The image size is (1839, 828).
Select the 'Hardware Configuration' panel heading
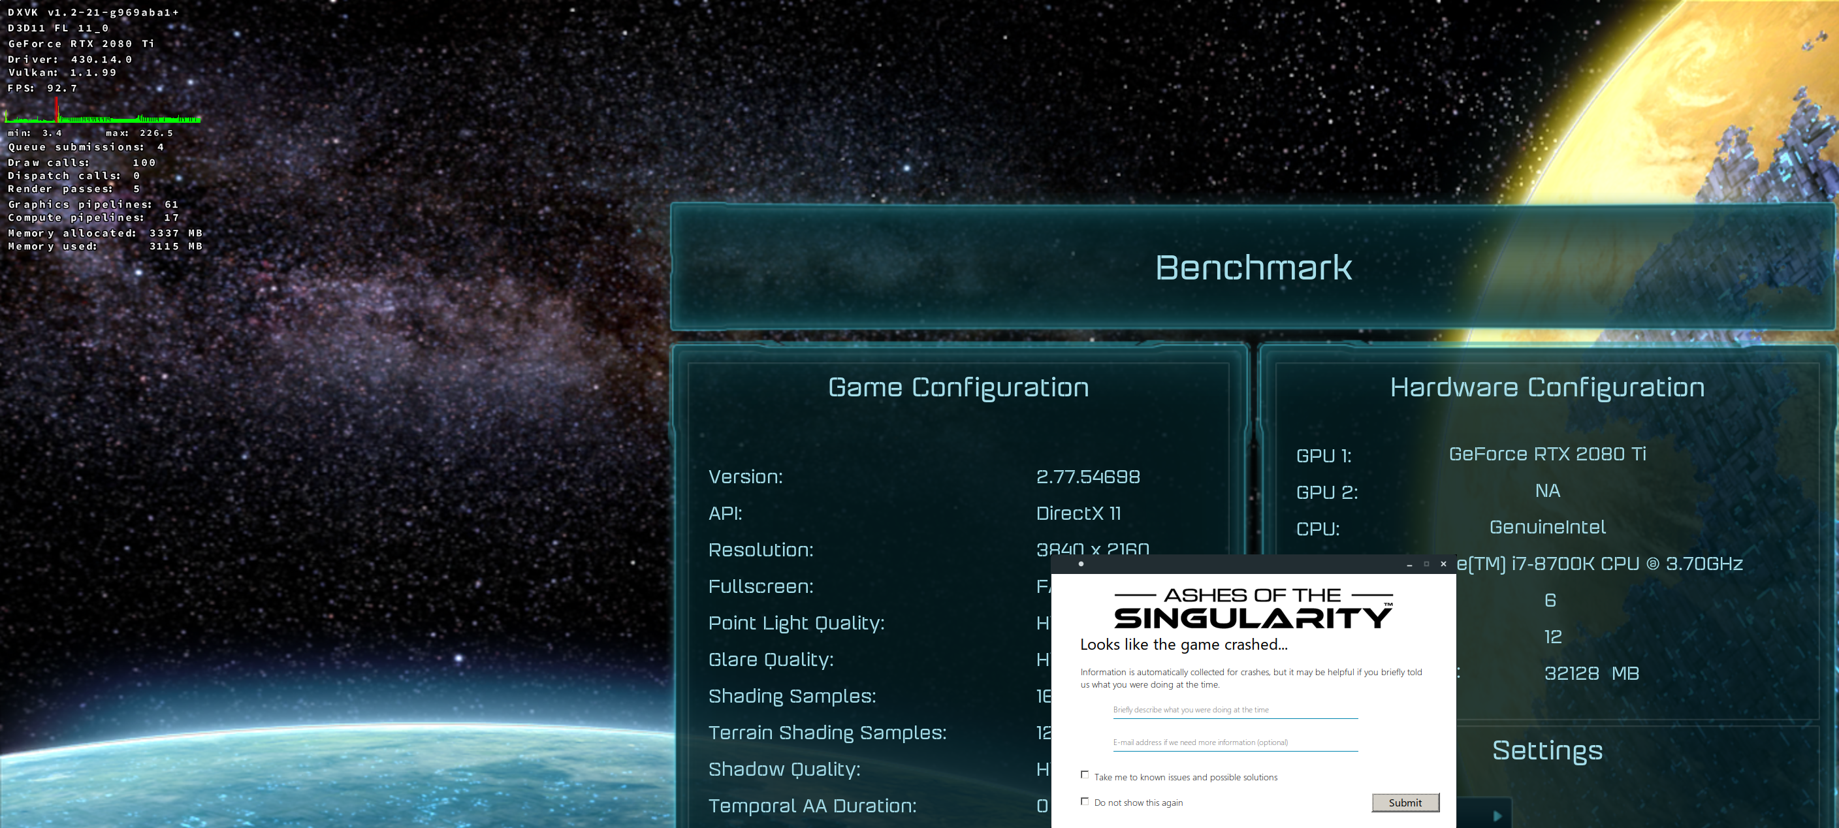pyautogui.click(x=1547, y=388)
